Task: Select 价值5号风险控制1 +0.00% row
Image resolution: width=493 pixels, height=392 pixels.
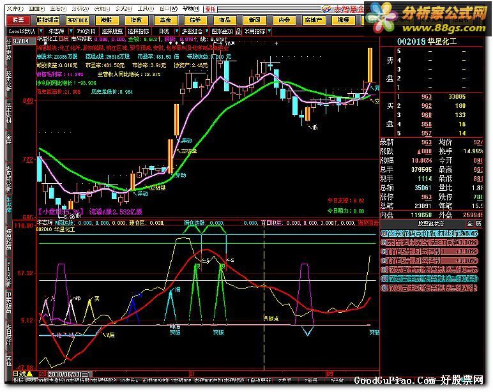Action: point(430,252)
